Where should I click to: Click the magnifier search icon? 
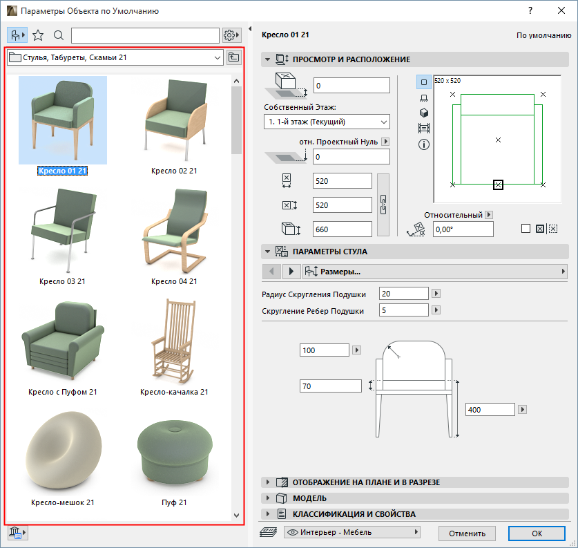point(59,35)
